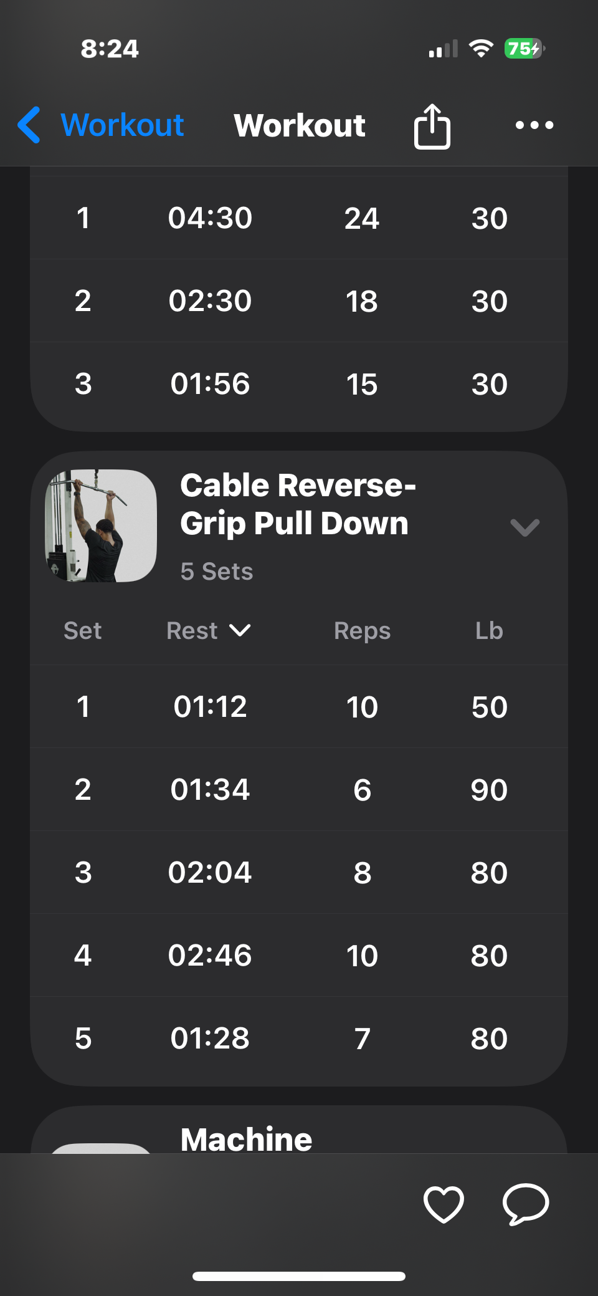Tap the blue back chevron icon
This screenshot has height=1296, width=598.
click(29, 125)
